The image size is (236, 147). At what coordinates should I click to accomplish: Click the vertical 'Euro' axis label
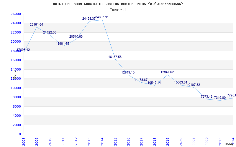(14, 74)
